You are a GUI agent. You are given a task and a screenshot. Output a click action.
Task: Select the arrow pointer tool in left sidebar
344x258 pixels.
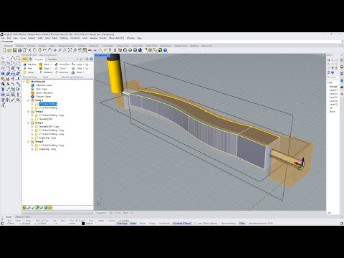tap(3, 58)
